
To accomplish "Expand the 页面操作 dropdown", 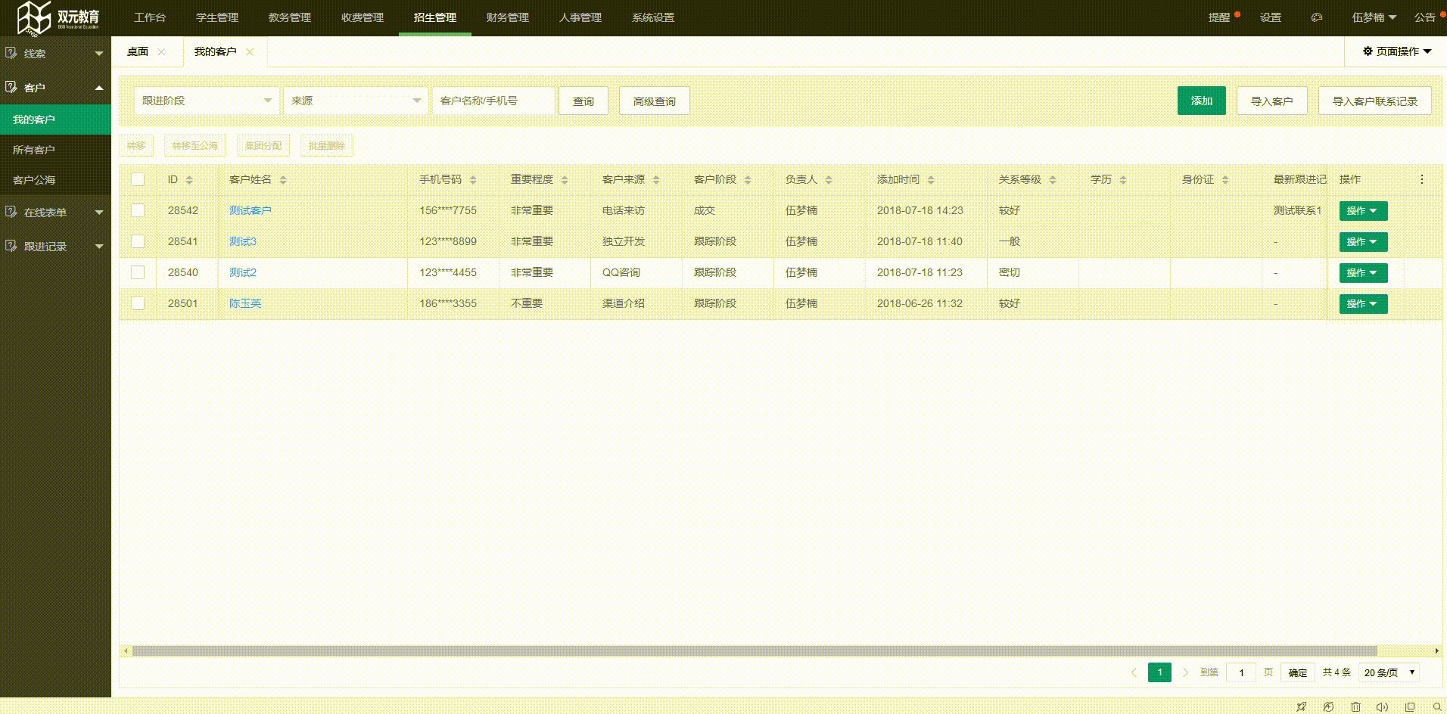I will click(1396, 51).
